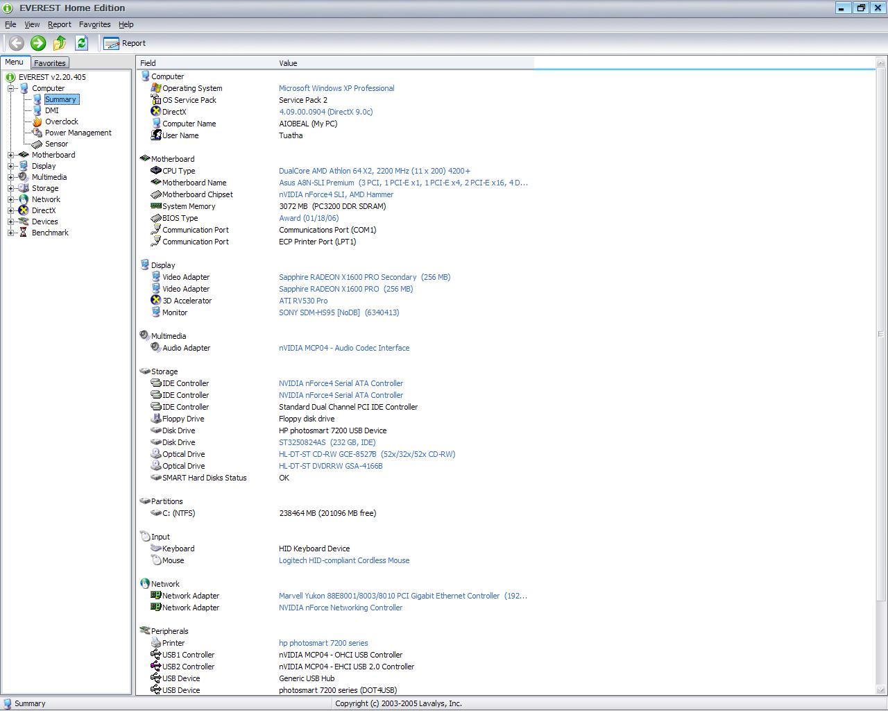This screenshot has width=888, height=711.
Task: Open the View menu
Action: [32, 24]
